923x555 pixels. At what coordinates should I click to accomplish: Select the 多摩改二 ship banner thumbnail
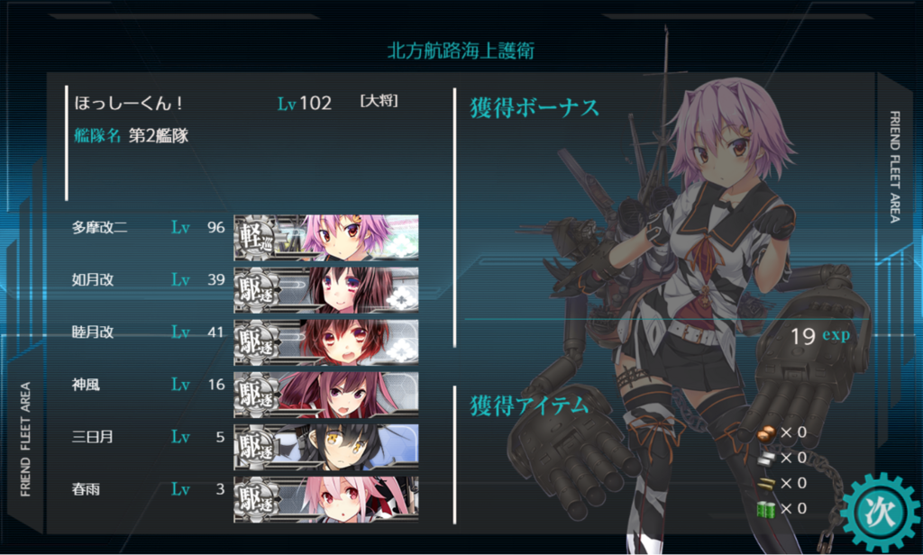click(326, 237)
